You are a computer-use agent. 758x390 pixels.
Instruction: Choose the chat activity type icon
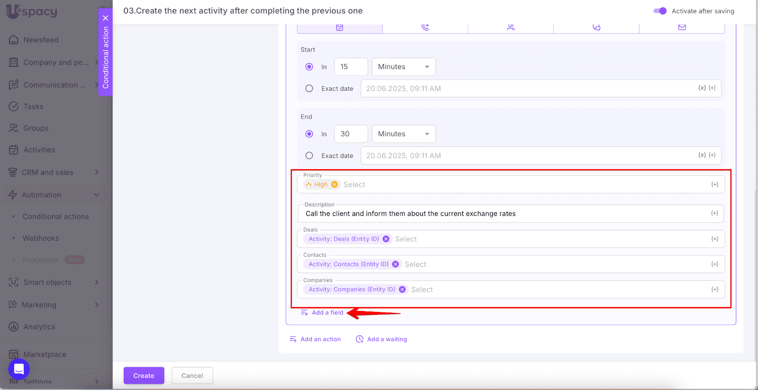pyautogui.click(x=596, y=27)
